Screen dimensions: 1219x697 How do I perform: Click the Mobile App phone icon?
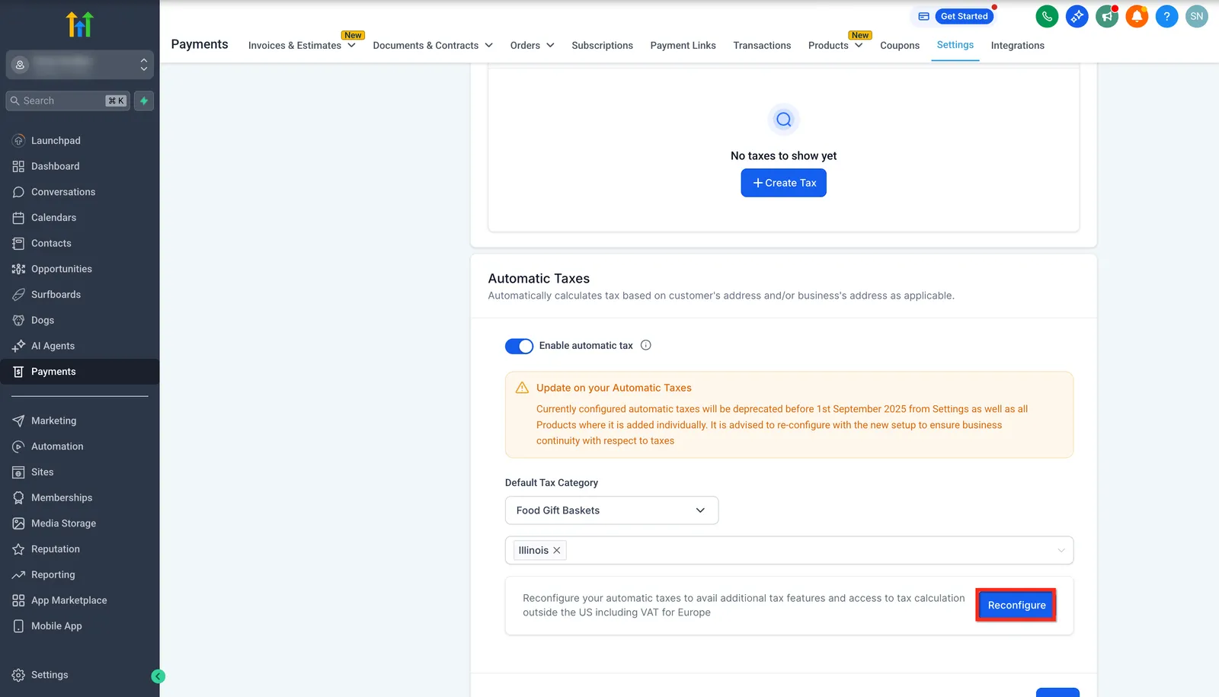18,626
